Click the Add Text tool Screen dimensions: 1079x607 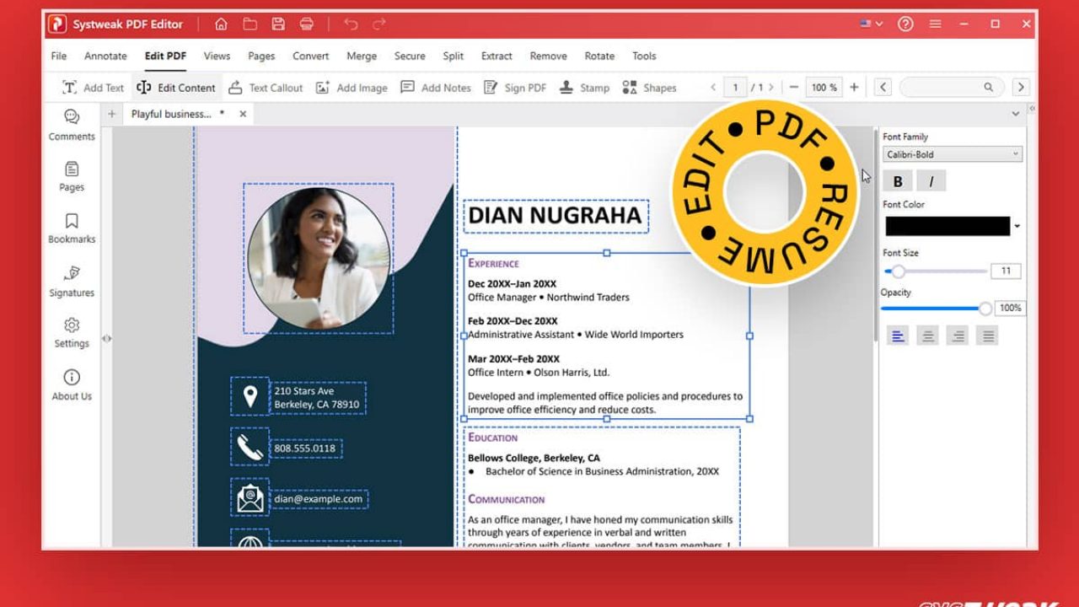click(x=93, y=88)
